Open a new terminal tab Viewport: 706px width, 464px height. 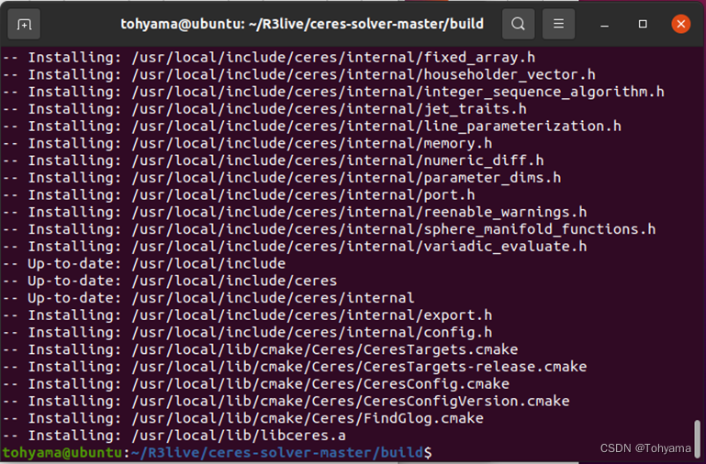pos(24,24)
